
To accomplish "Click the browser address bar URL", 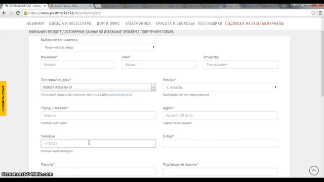I will 65,13.
